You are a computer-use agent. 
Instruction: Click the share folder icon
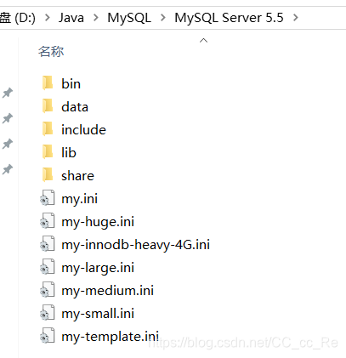(x=48, y=174)
